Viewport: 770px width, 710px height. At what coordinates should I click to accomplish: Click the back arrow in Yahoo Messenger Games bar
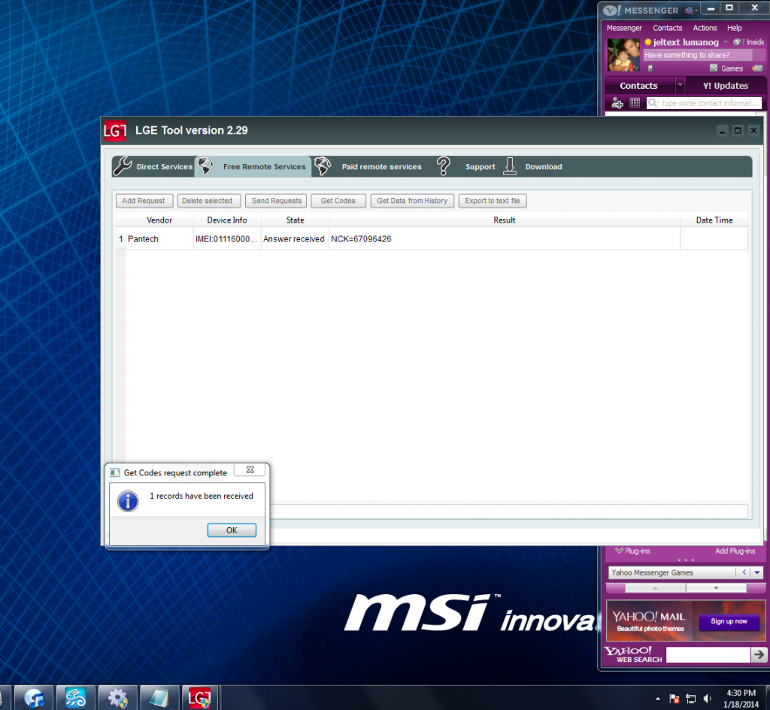click(x=744, y=572)
